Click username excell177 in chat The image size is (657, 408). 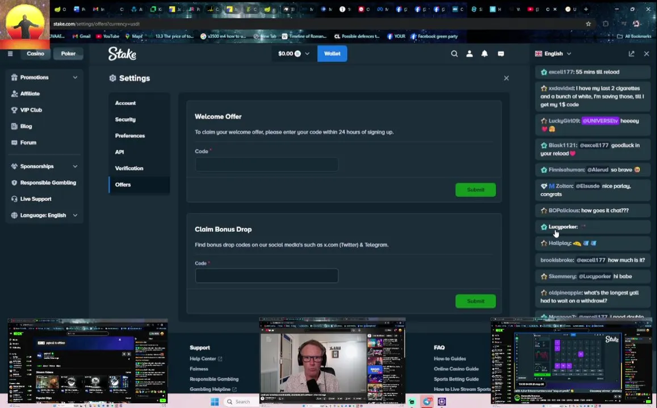561,72
